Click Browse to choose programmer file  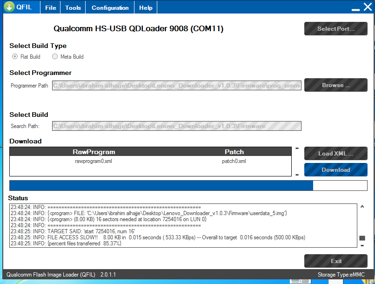point(336,85)
